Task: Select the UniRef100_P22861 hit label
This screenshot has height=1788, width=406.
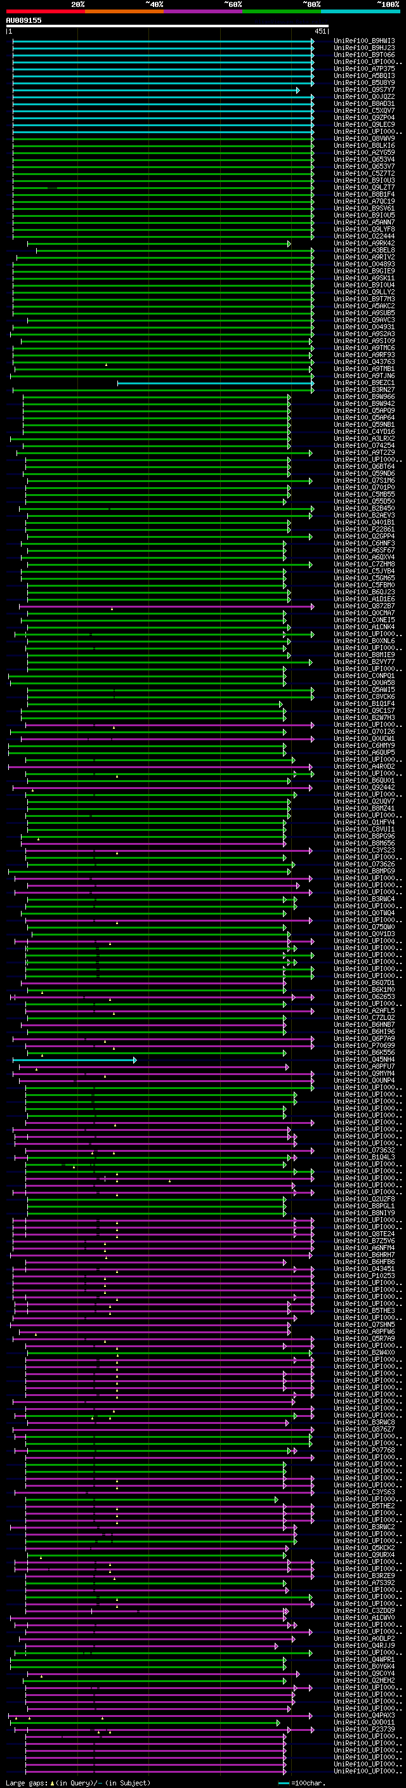Action: (364, 529)
